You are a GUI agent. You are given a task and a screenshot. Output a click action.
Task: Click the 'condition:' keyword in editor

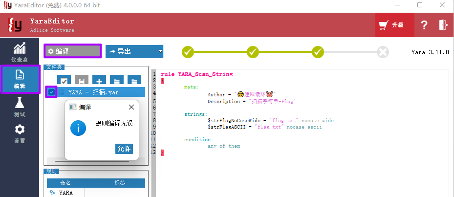198,140
